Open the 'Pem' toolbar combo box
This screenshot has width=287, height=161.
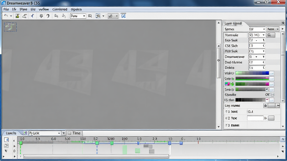pos(78,16)
